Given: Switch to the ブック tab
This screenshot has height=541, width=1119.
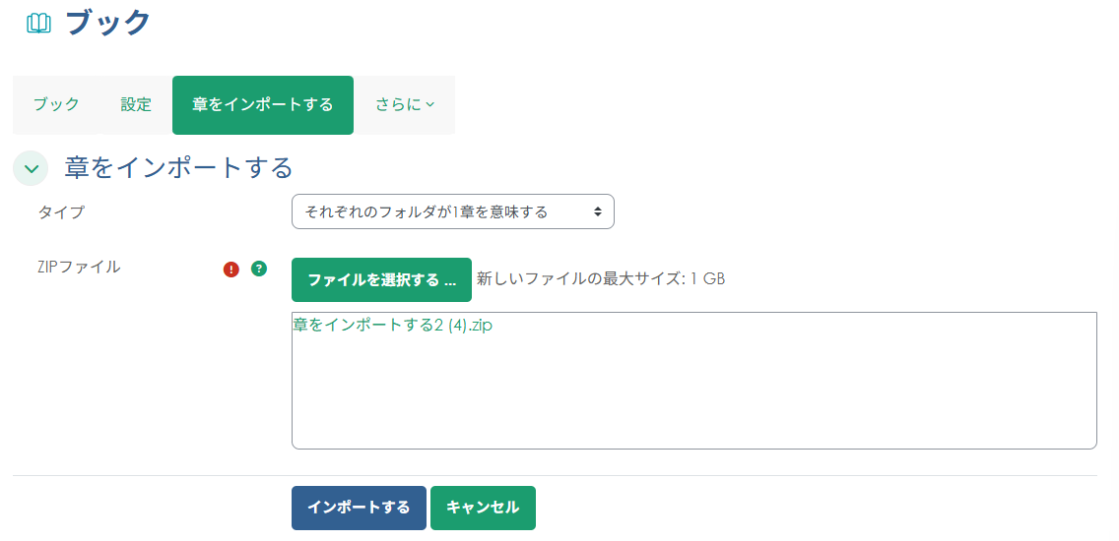Looking at the screenshot, I should point(56,105).
